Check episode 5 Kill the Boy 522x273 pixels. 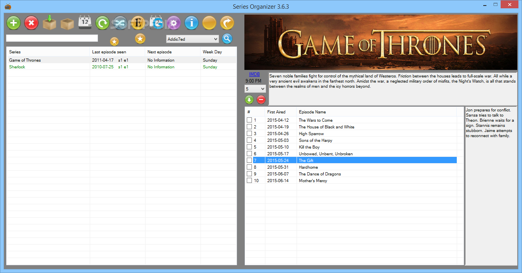[x=249, y=147]
